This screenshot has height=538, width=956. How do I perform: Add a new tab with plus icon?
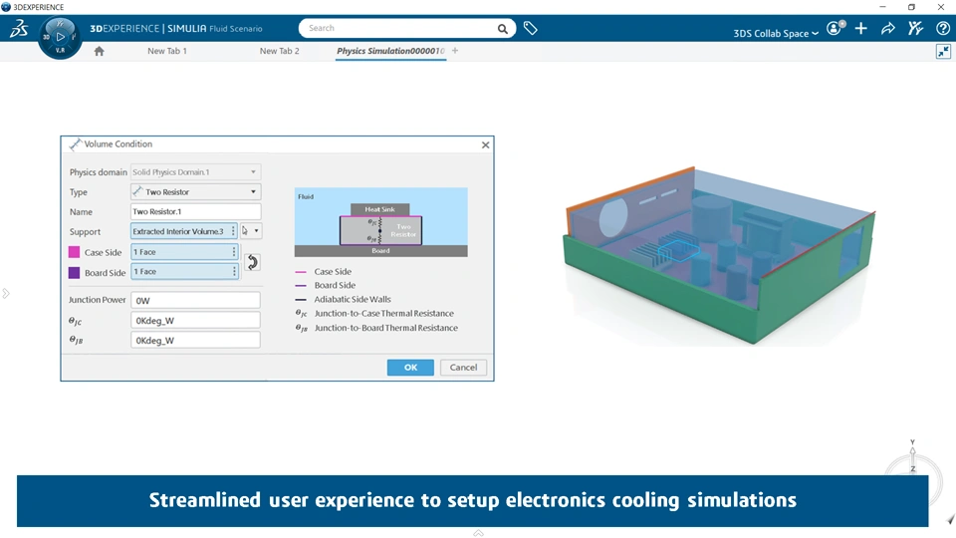click(x=455, y=51)
